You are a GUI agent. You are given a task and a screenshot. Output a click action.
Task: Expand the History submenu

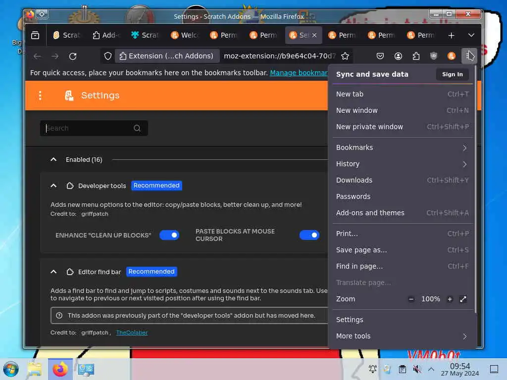[403, 164]
